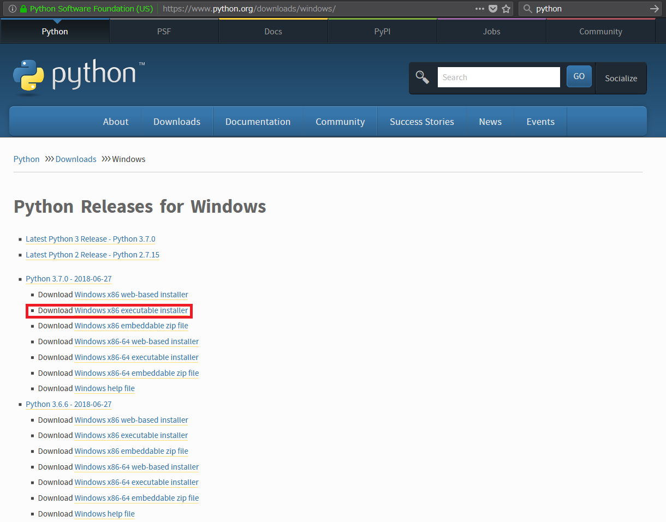The image size is (666, 522).
Task: Open the Socialize menu
Action: (x=621, y=78)
